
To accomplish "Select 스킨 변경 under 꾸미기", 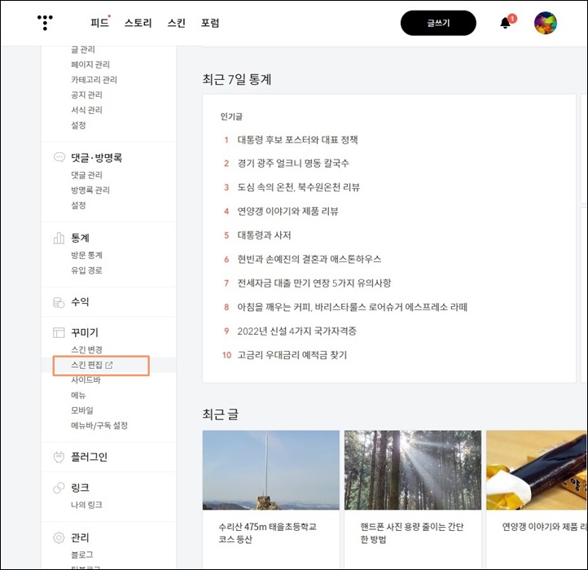I will [86, 349].
